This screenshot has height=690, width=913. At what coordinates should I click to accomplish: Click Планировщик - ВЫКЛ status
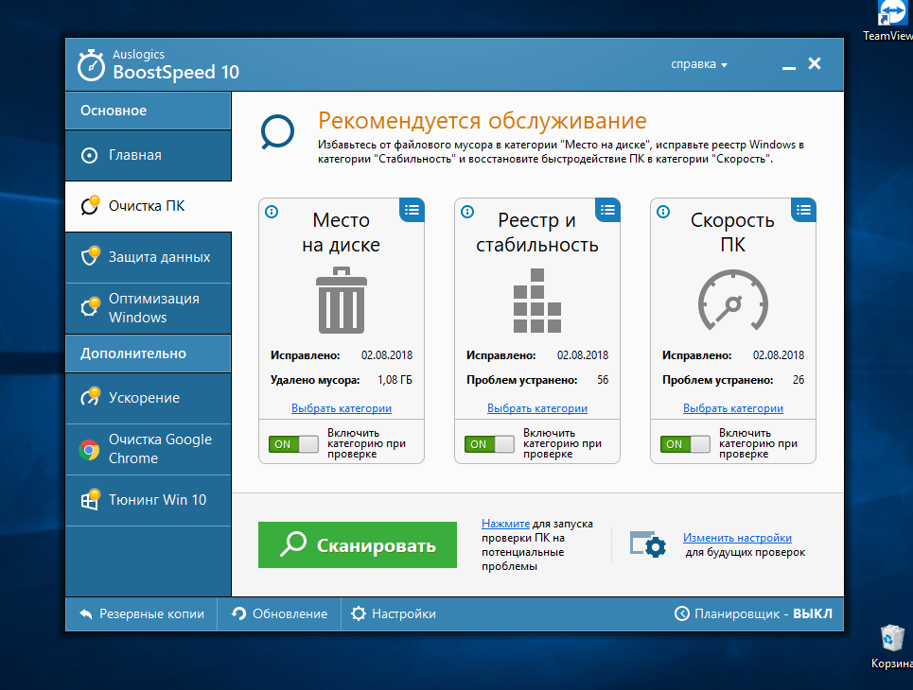click(x=753, y=613)
